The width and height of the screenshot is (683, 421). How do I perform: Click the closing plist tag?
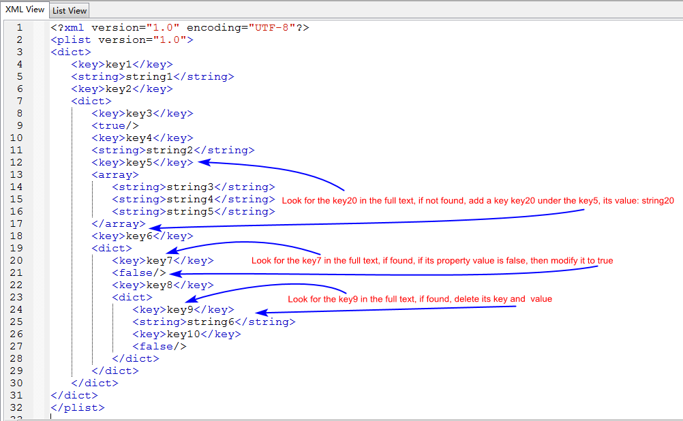78,408
